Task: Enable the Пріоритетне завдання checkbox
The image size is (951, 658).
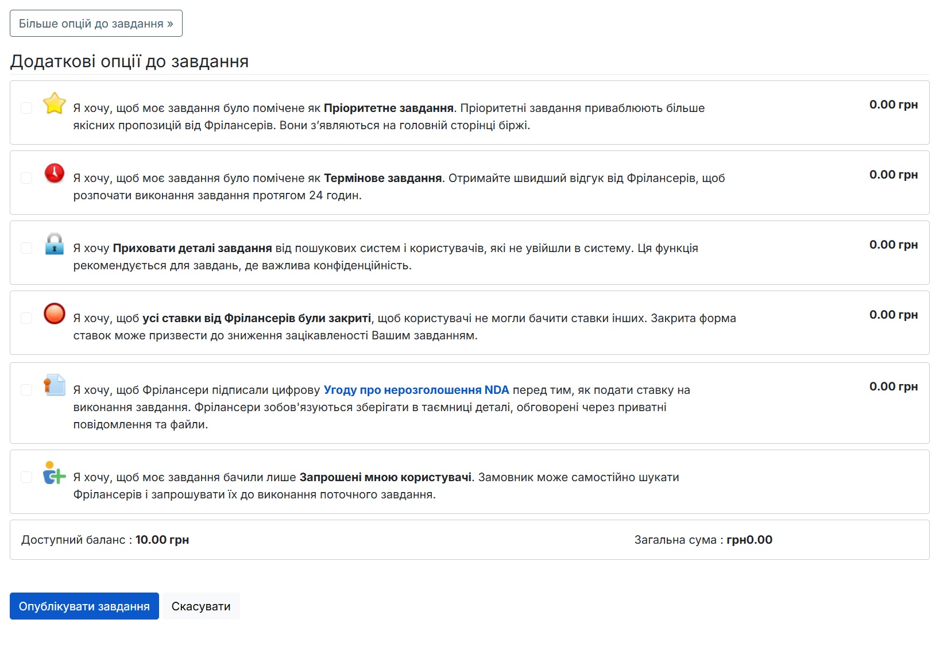Action: tap(26, 108)
